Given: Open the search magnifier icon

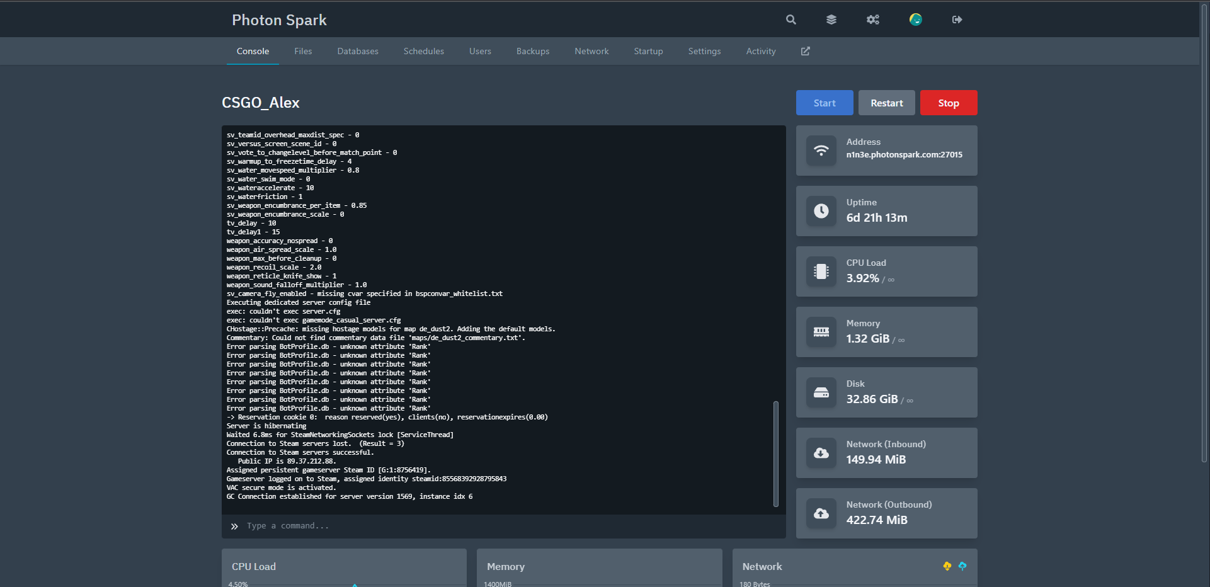Looking at the screenshot, I should 791,20.
